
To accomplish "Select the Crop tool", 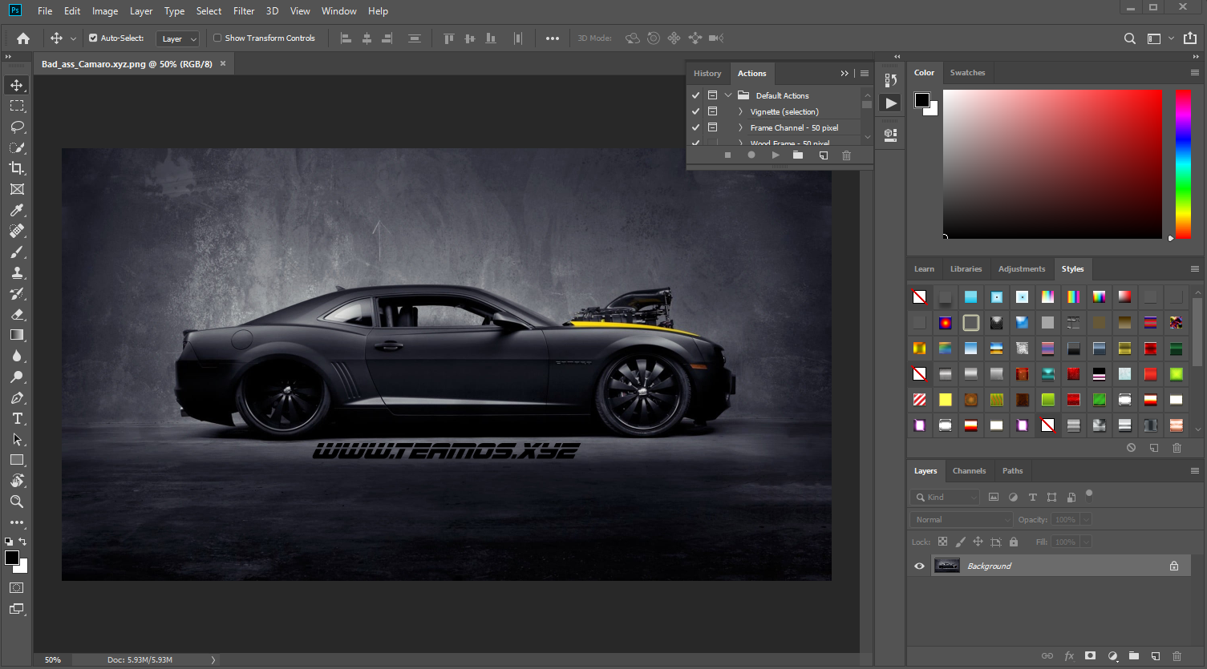I will coord(17,168).
